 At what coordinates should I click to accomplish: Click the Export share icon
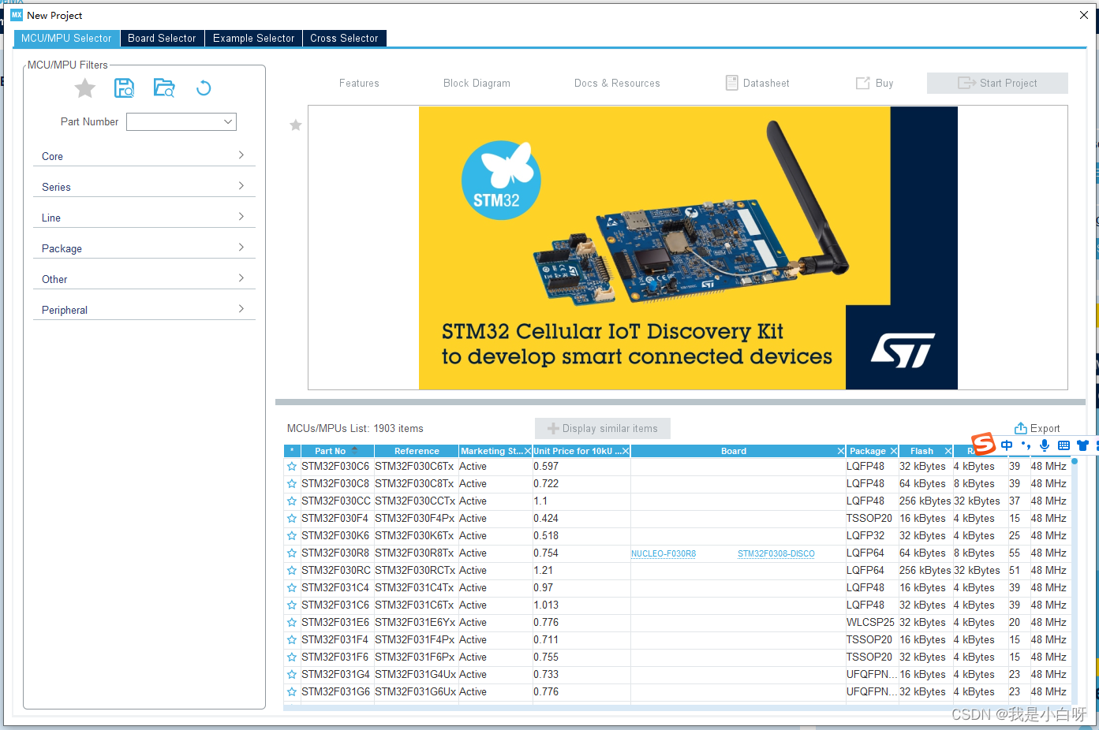pos(1020,428)
